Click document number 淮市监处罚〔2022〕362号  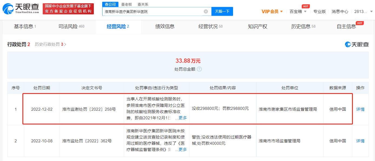click(x=87, y=141)
